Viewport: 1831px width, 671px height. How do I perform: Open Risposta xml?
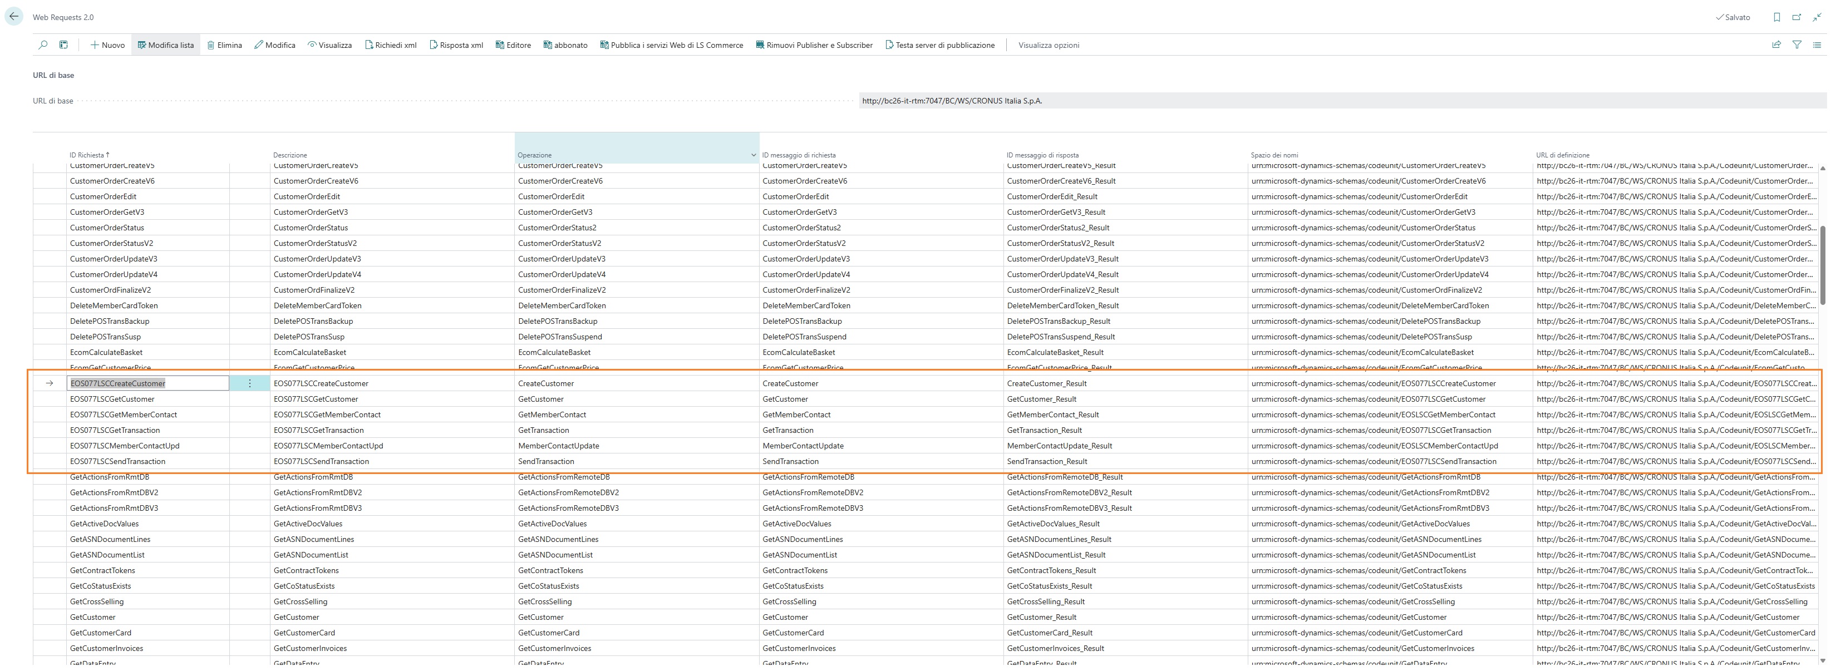point(456,45)
